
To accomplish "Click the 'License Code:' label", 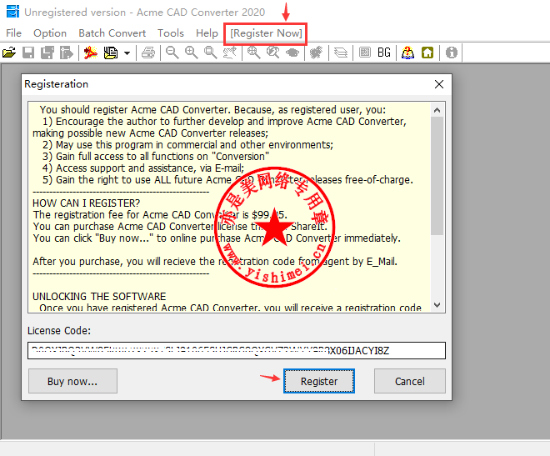I will pyautogui.click(x=59, y=330).
